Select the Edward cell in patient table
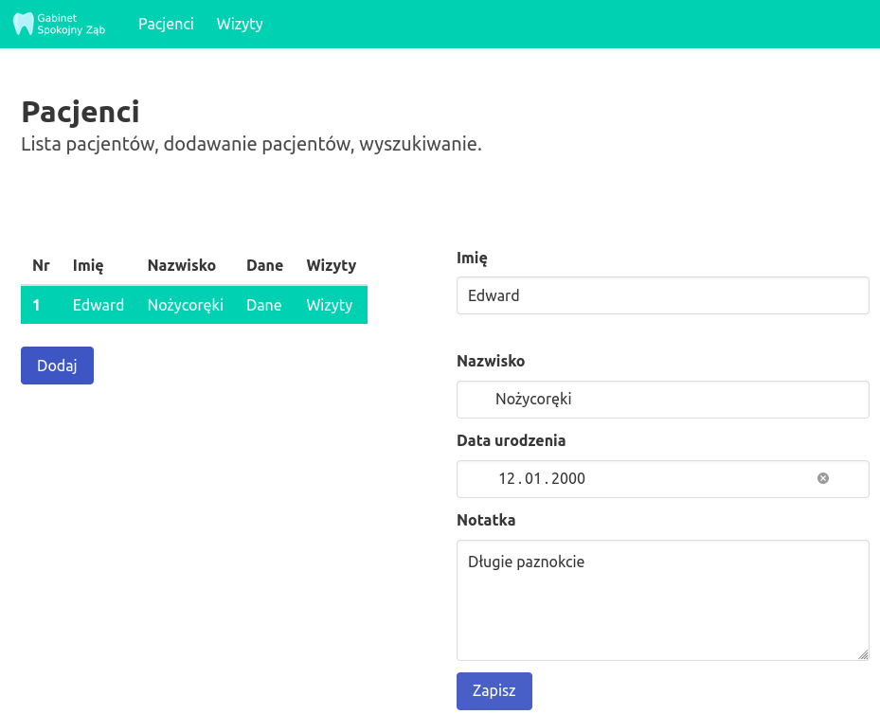Screen dimensions: 880x714 coord(99,305)
